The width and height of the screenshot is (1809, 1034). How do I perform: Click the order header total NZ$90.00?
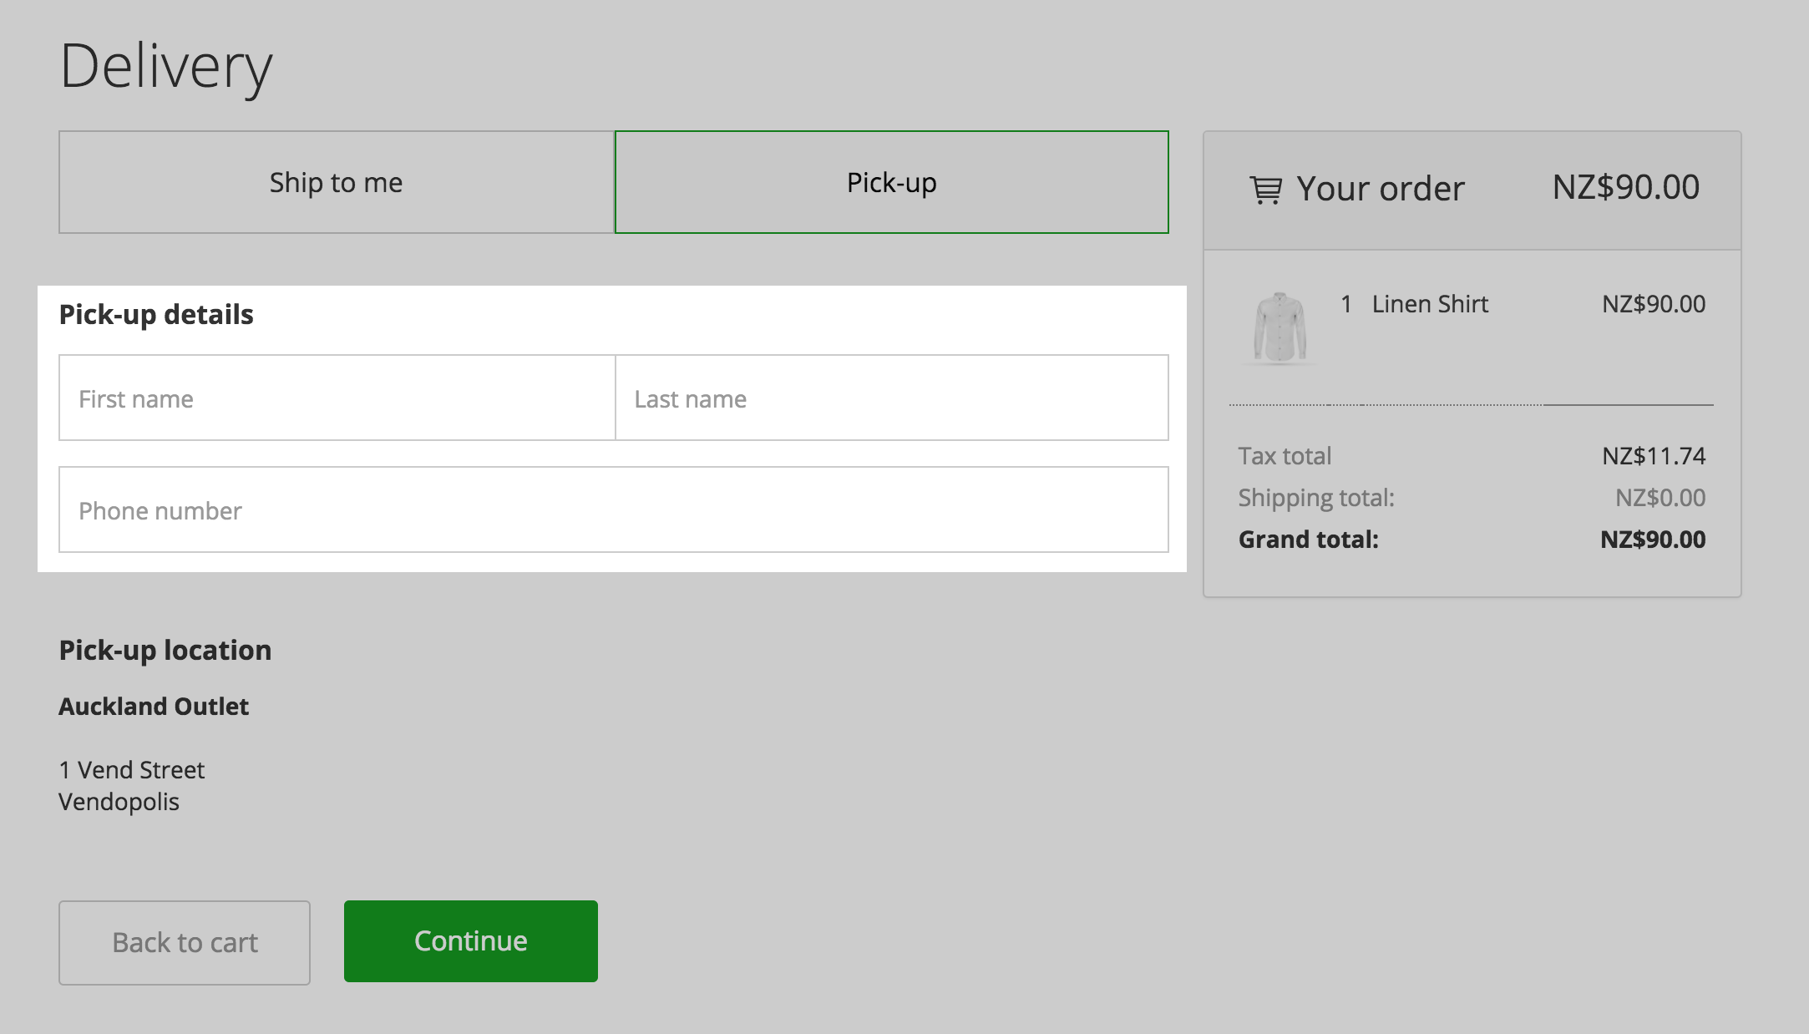[1625, 187]
